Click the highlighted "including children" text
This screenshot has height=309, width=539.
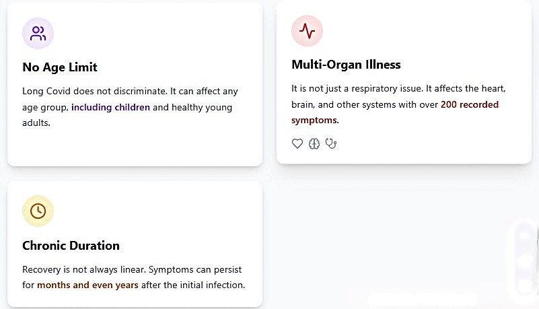pyautogui.click(x=110, y=107)
